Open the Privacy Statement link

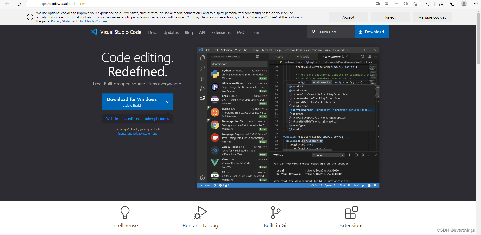coord(64,21)
